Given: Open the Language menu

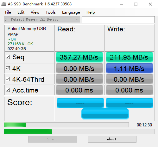Looking at the screenshot, I should click(71, 12).
